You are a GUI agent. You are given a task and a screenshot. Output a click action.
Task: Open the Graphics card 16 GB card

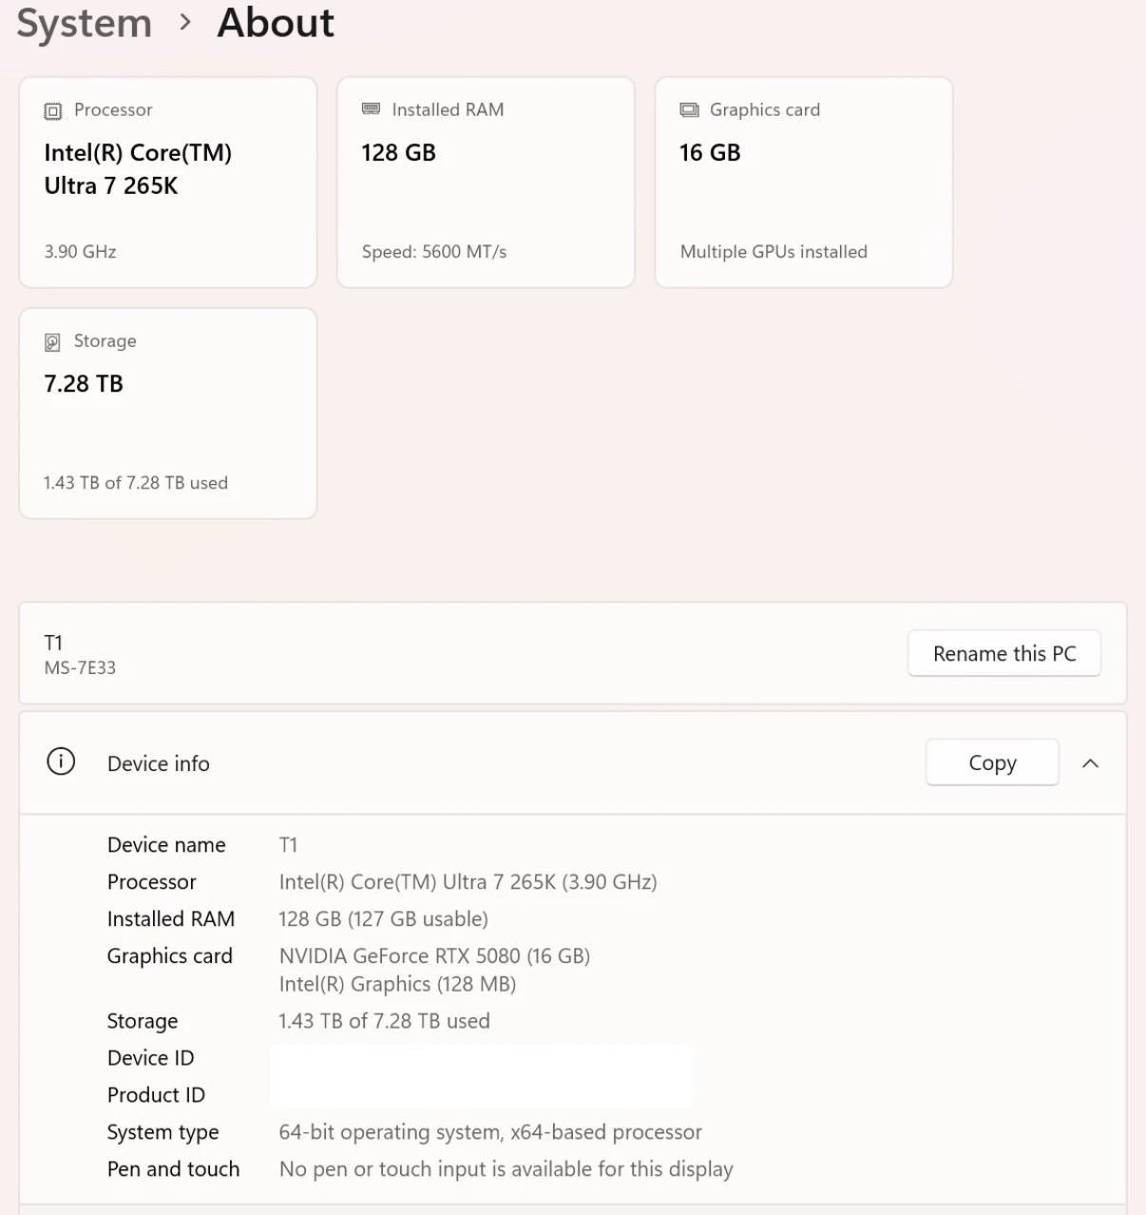pyautogui.click(x=804, y=183)
